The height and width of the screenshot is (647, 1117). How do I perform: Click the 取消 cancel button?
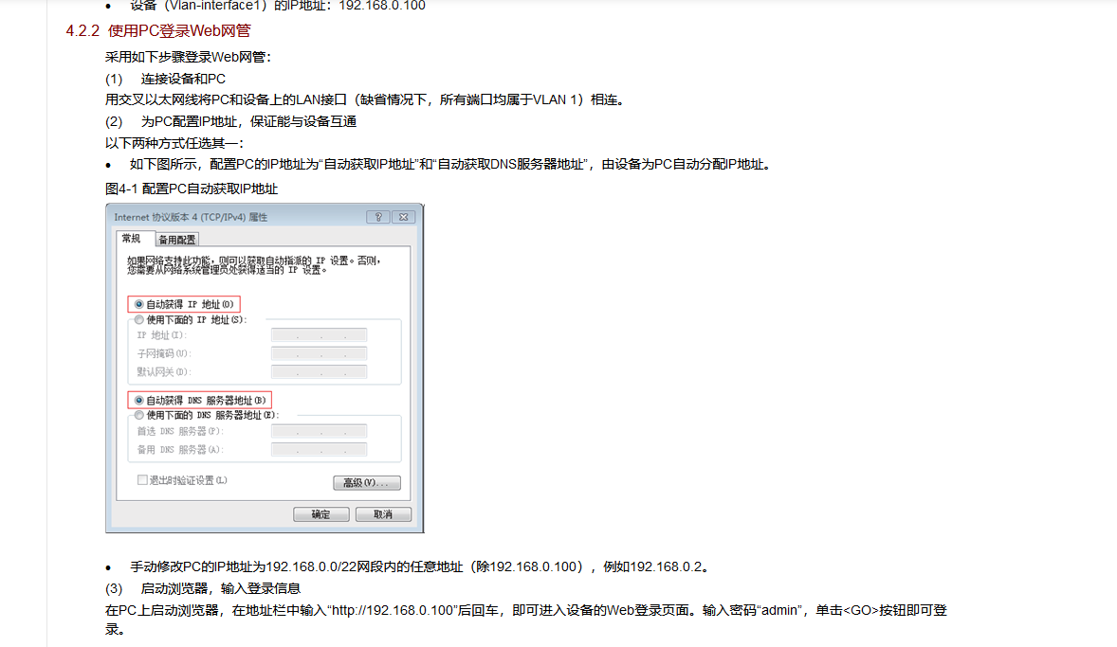383,513
